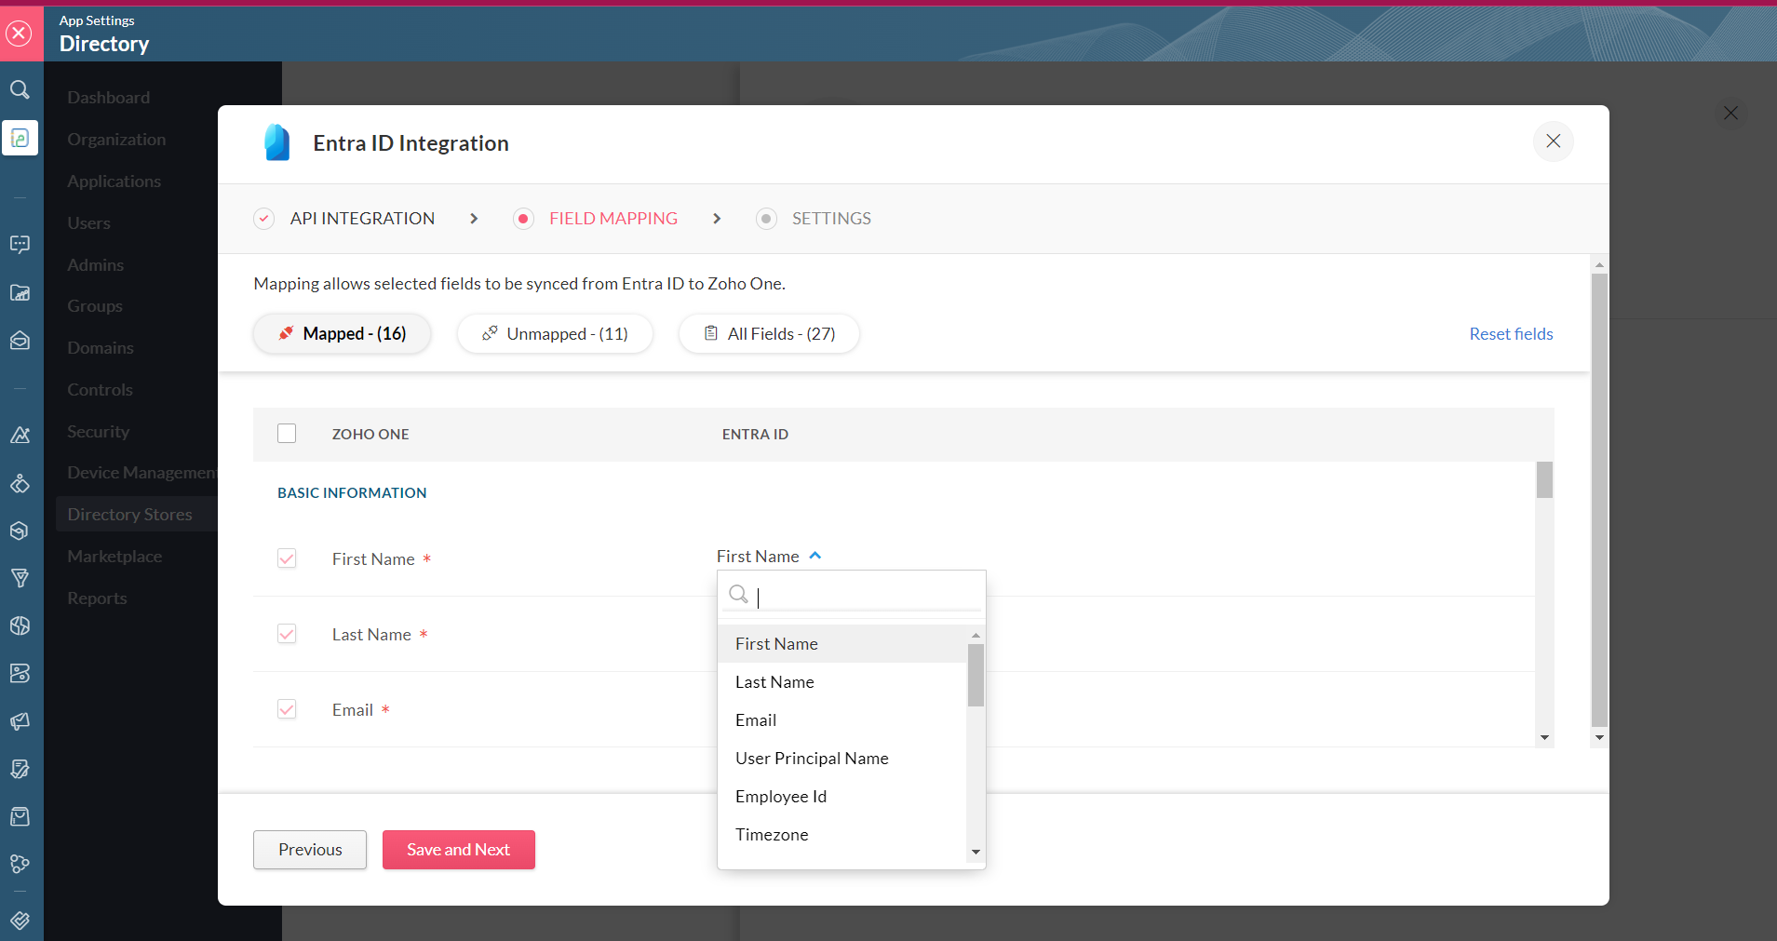Open the signed document app icon

(20, 769)
